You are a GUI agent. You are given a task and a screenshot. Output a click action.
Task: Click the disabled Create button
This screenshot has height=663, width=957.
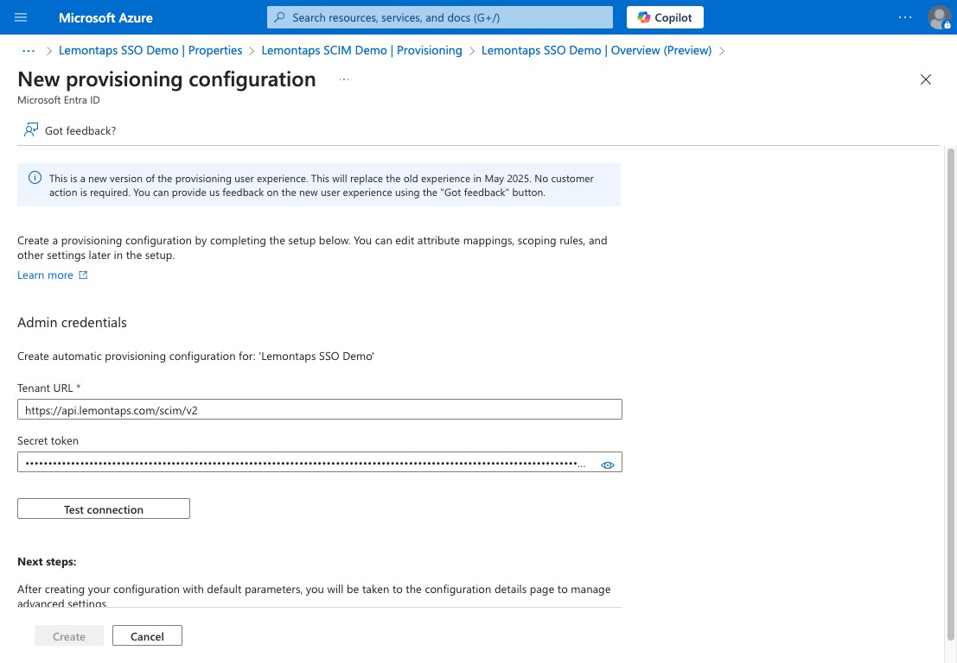click(x=69, y=635)
